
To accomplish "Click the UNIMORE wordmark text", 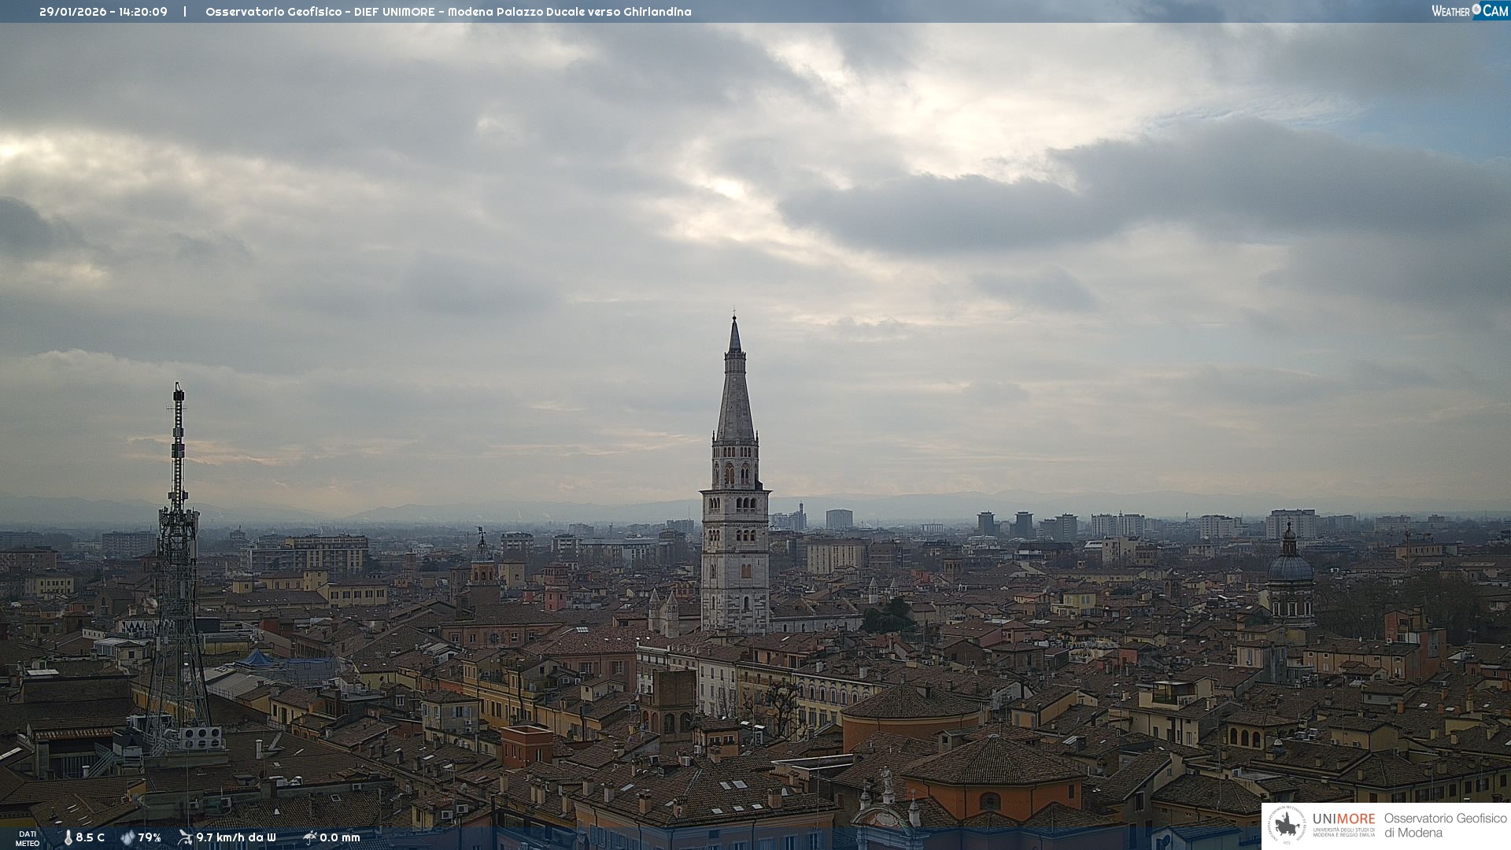I will pos(1343,819).
